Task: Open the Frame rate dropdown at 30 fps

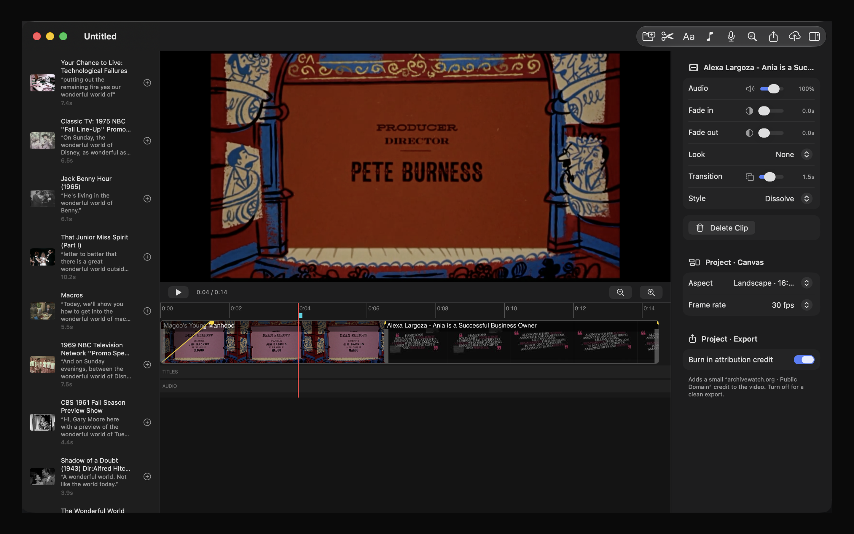Action: pos(791,305)
